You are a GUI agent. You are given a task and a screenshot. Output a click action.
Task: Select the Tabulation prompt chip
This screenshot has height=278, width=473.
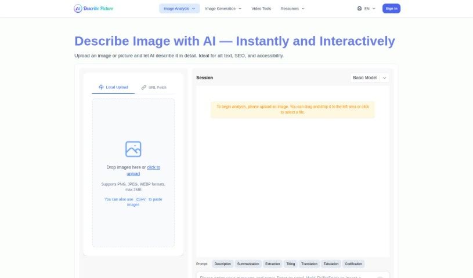click(331, 264)
